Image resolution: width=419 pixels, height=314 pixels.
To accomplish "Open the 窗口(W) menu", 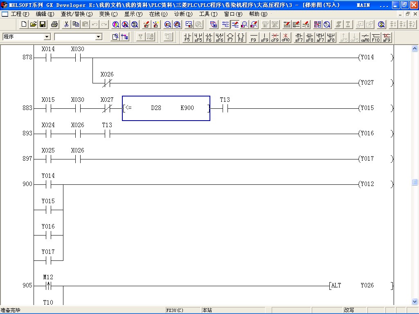I will [233, 14].
